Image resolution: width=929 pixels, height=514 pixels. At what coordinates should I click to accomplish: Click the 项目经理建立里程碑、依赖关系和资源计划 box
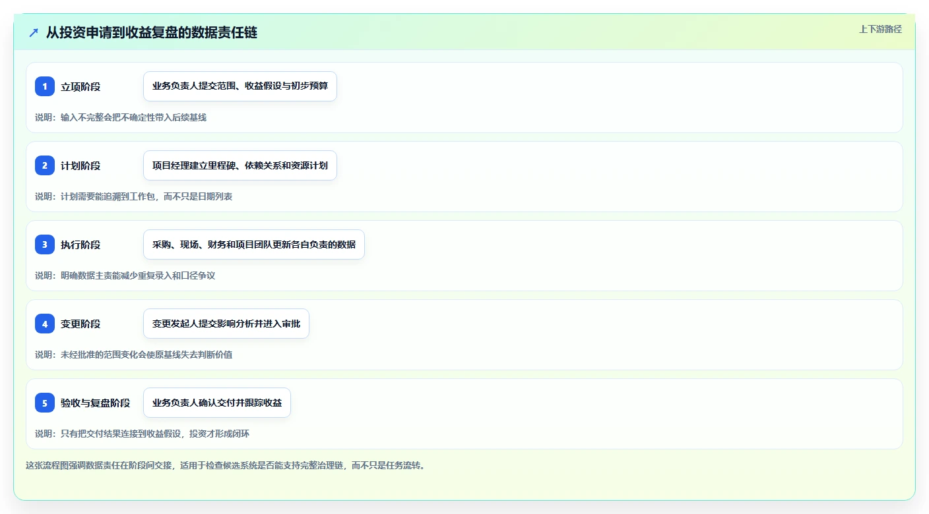[x=240, y=165]
